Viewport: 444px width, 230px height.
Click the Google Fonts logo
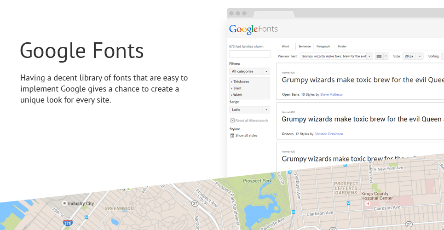[254, 29]
